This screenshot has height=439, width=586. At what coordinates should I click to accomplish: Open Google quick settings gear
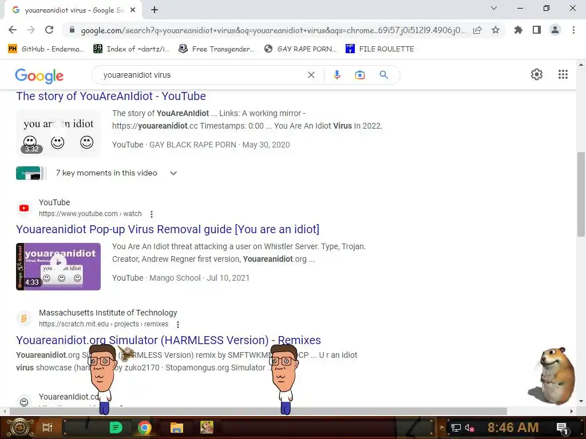(x=537, y=74)
